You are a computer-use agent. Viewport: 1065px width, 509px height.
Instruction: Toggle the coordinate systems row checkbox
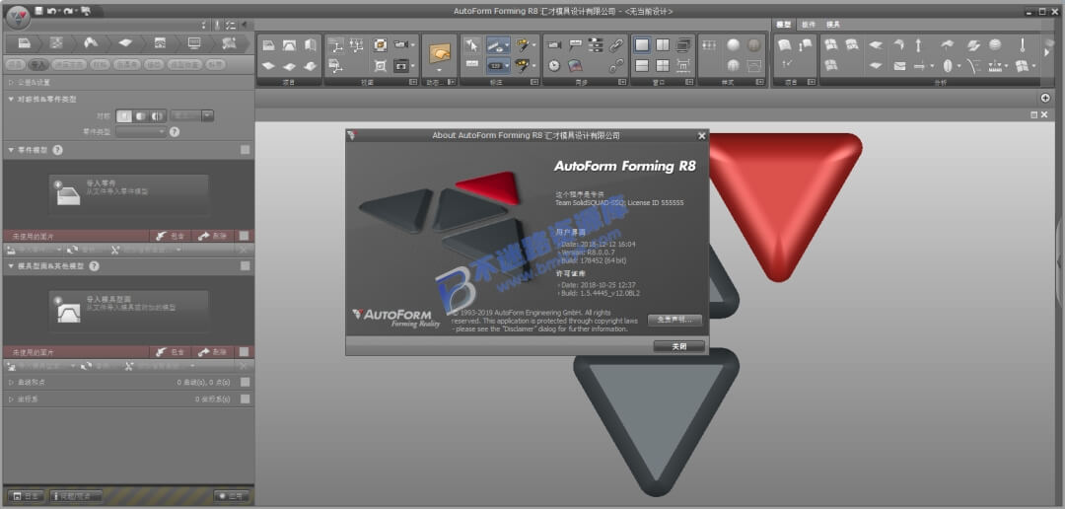pos(246,399)
